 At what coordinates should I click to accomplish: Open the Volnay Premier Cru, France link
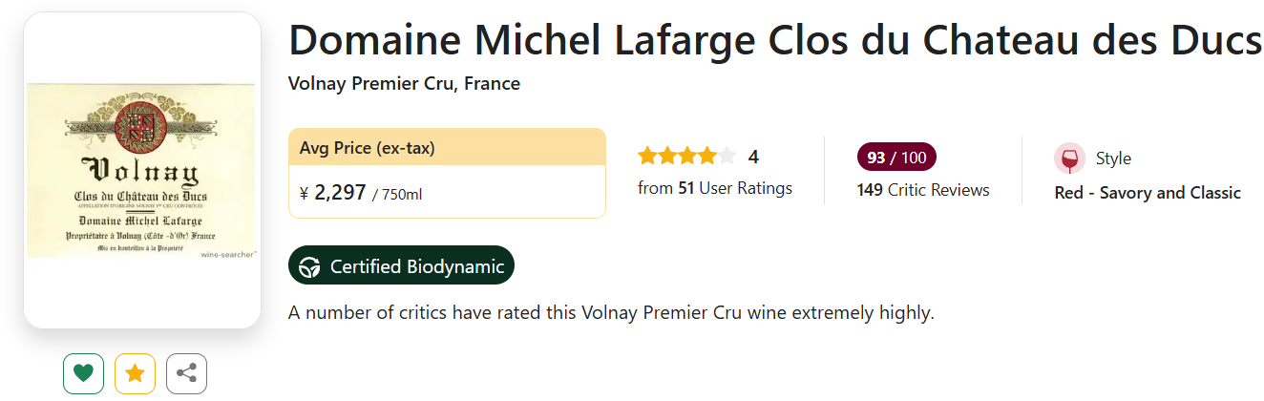(x=404, y=84)
